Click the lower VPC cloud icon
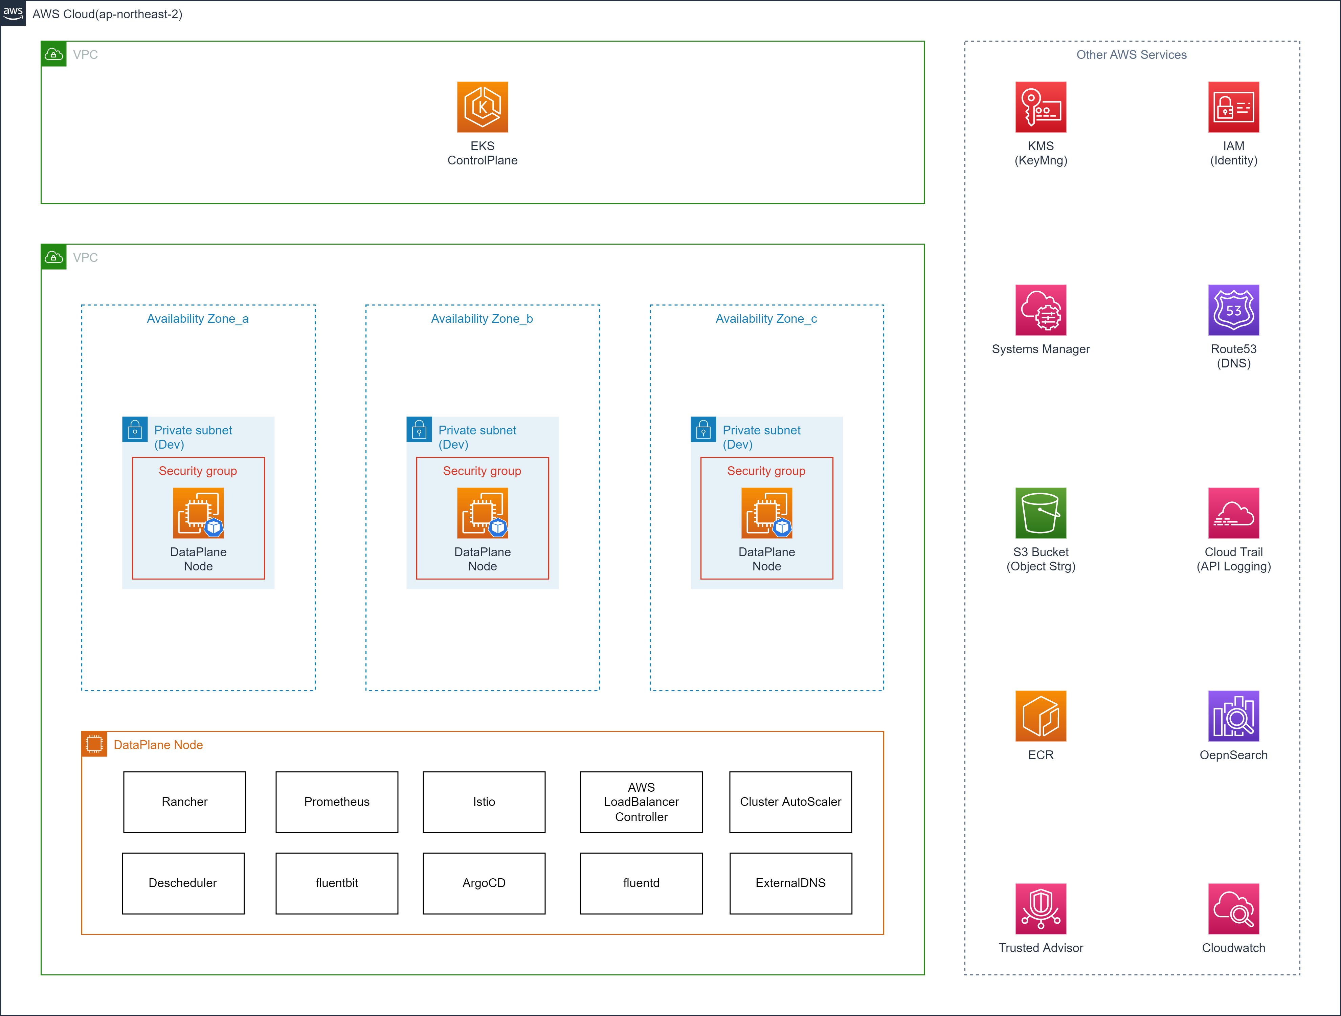1341x1016 pixels. coord(54,257)
